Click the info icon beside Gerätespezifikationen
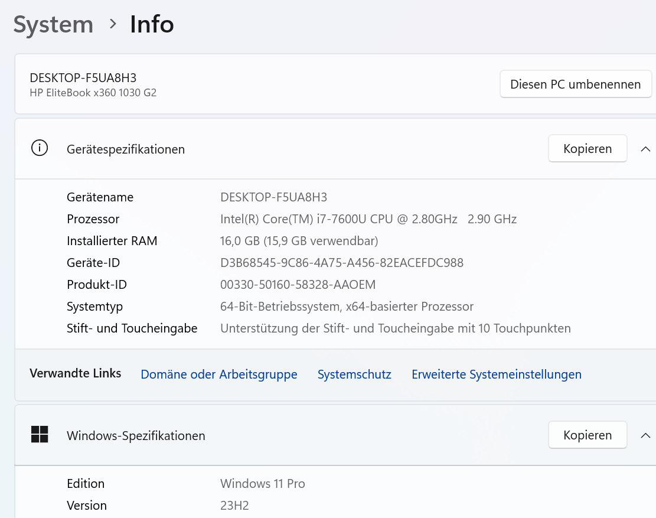Screen dimensions: 656x518 coord(40,148)
